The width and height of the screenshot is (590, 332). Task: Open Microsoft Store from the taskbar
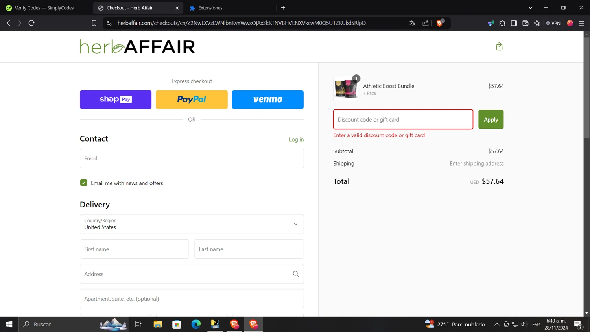click(x=177, y=324)
